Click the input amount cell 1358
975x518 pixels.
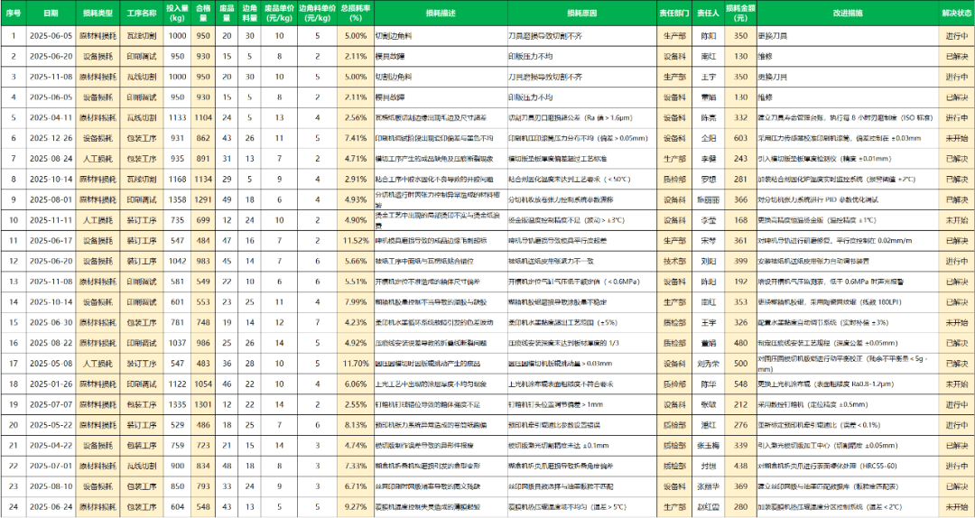coord(178,199)
